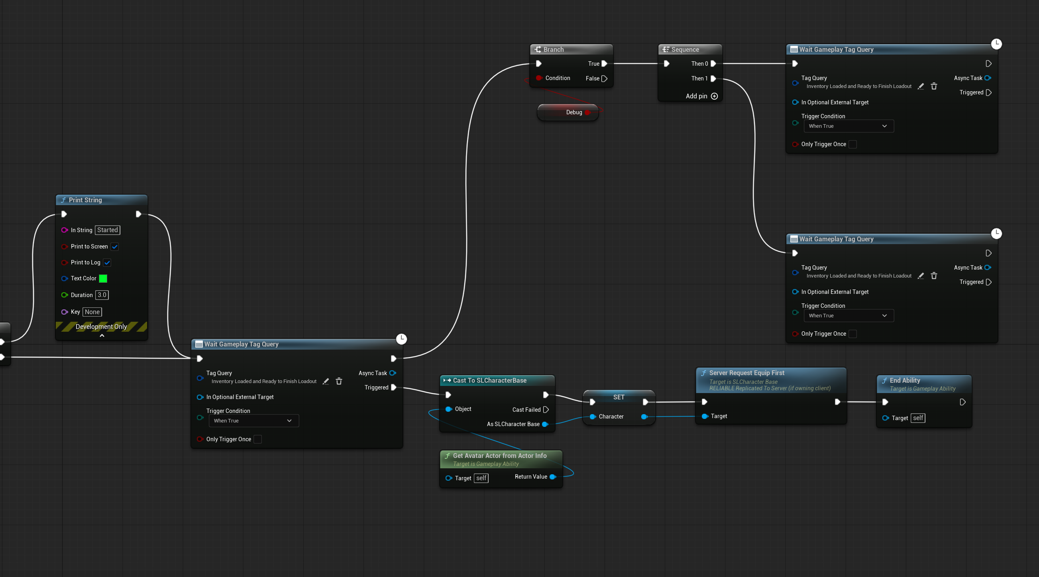Click the Triggered pin on top-right Wait Gameplay Tag Query
This screenshot has width=1039, height=577.
coord(988,93)
